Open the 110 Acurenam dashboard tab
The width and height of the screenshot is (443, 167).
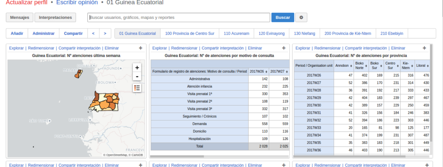[236, 33]
